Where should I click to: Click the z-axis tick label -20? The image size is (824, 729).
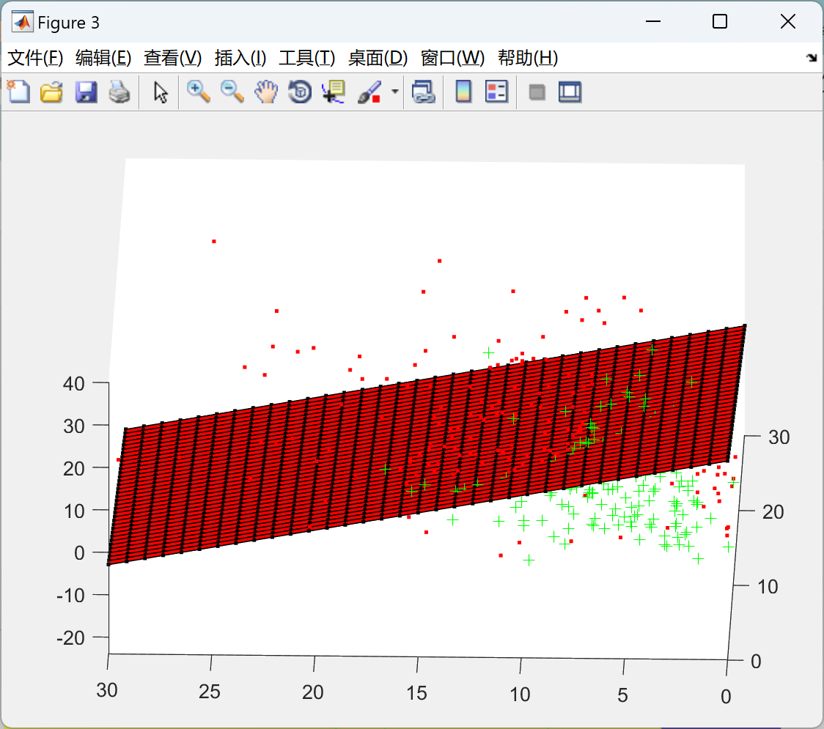(x=70, y=638)
